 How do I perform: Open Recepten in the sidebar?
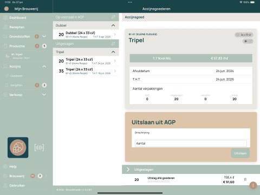[x=17, y=27]
